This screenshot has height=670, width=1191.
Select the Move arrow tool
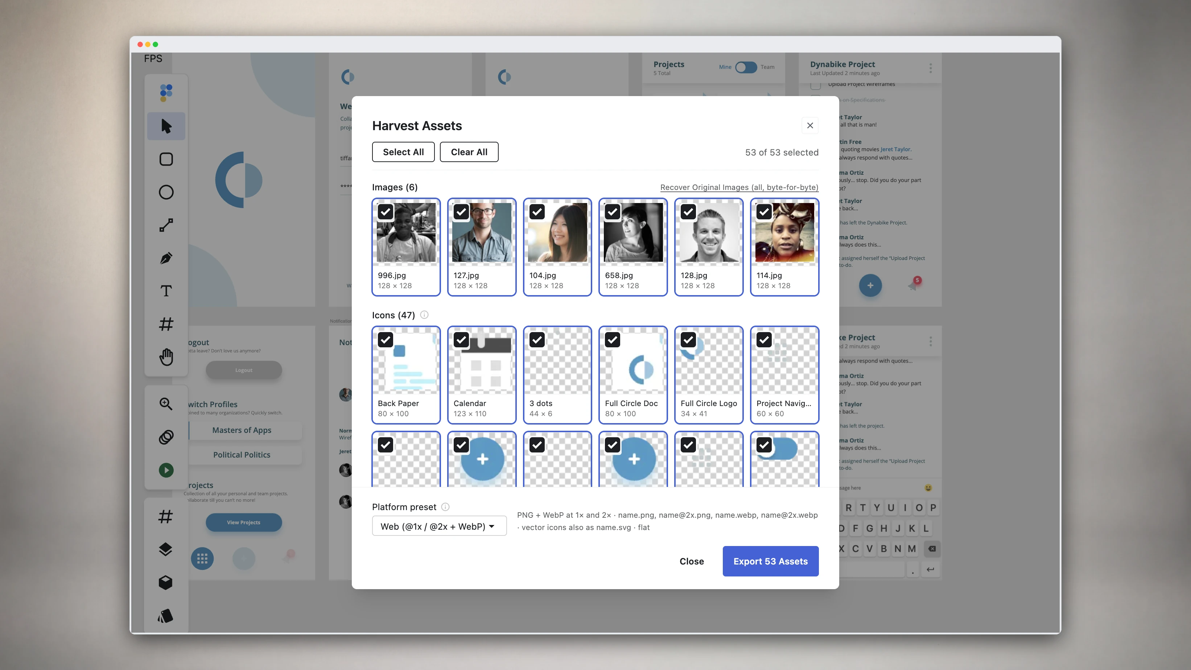pyautogui.click(x=166, y=126)
